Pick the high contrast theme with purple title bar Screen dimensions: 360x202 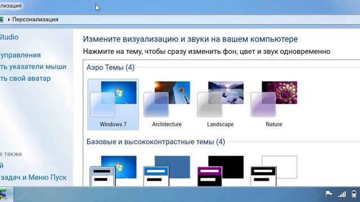tap(220, 171)
